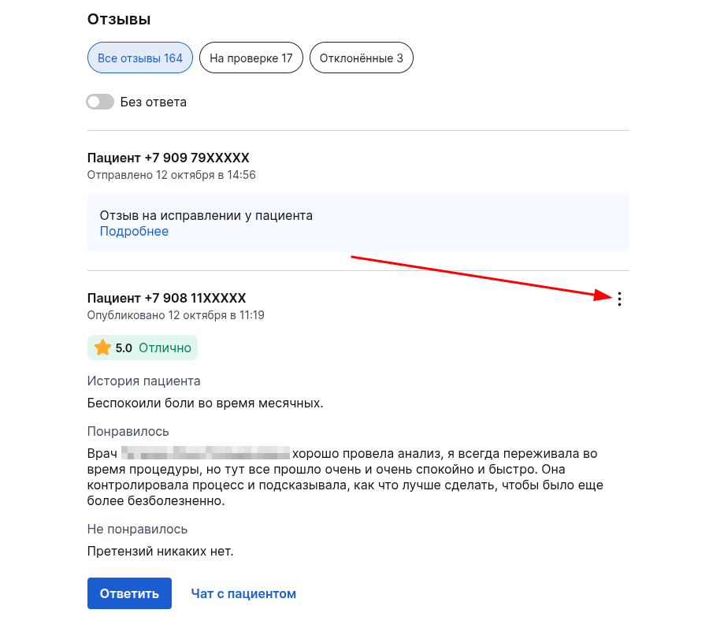Click the "Без ответа" label text
Image resolution: width=709 pixels, height=617 pixels.
[x=153, y=102]
